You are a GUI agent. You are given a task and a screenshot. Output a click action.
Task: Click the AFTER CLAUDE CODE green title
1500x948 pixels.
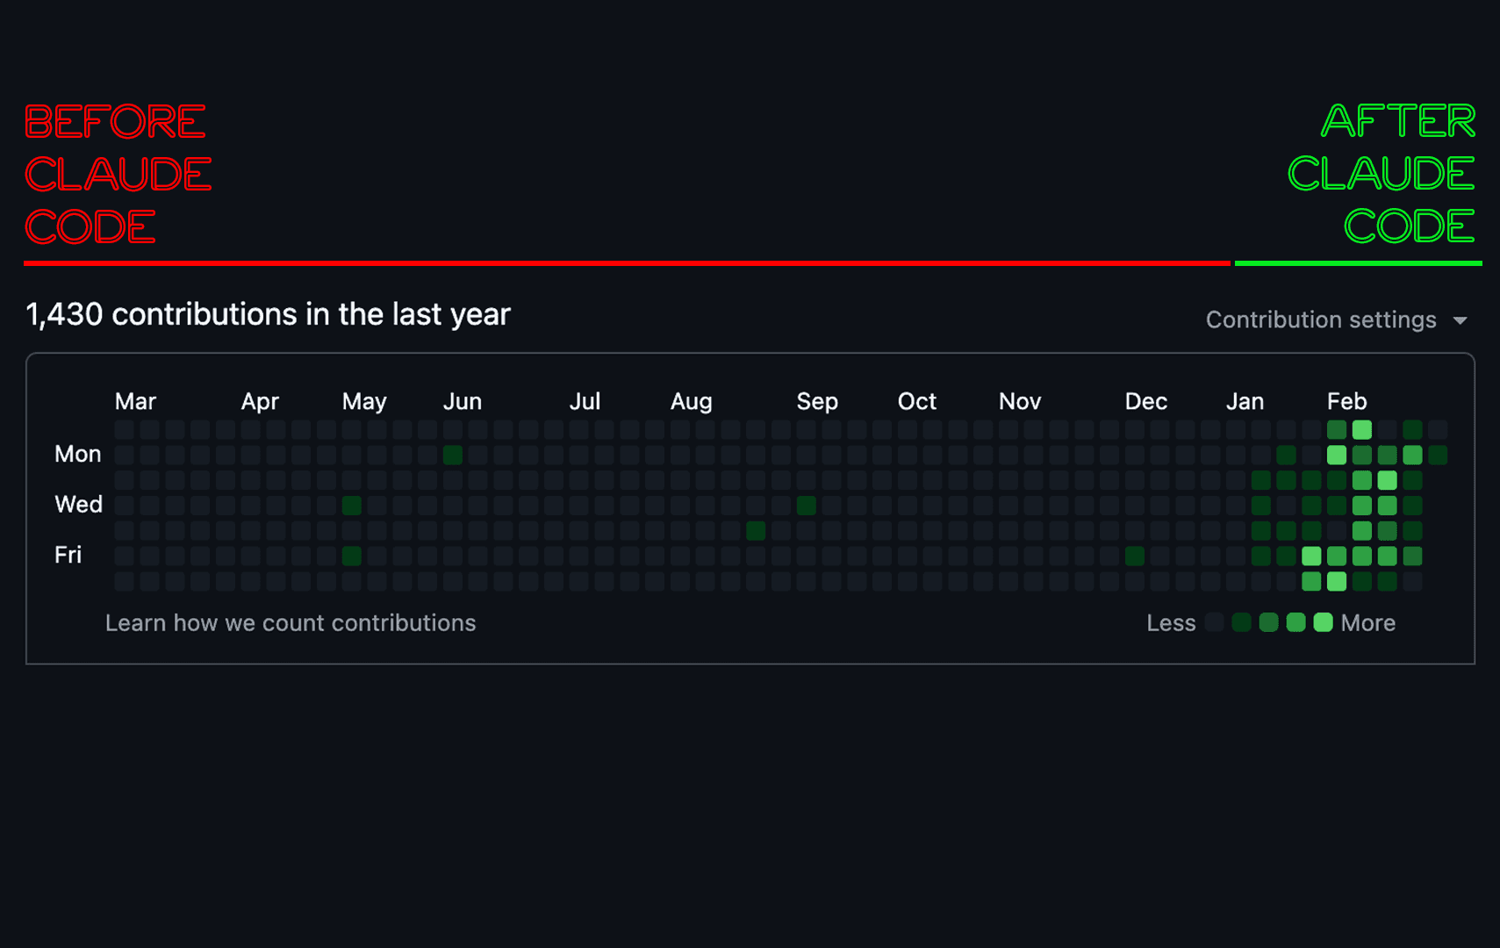pyautogui.click(x=1382, y=174)
